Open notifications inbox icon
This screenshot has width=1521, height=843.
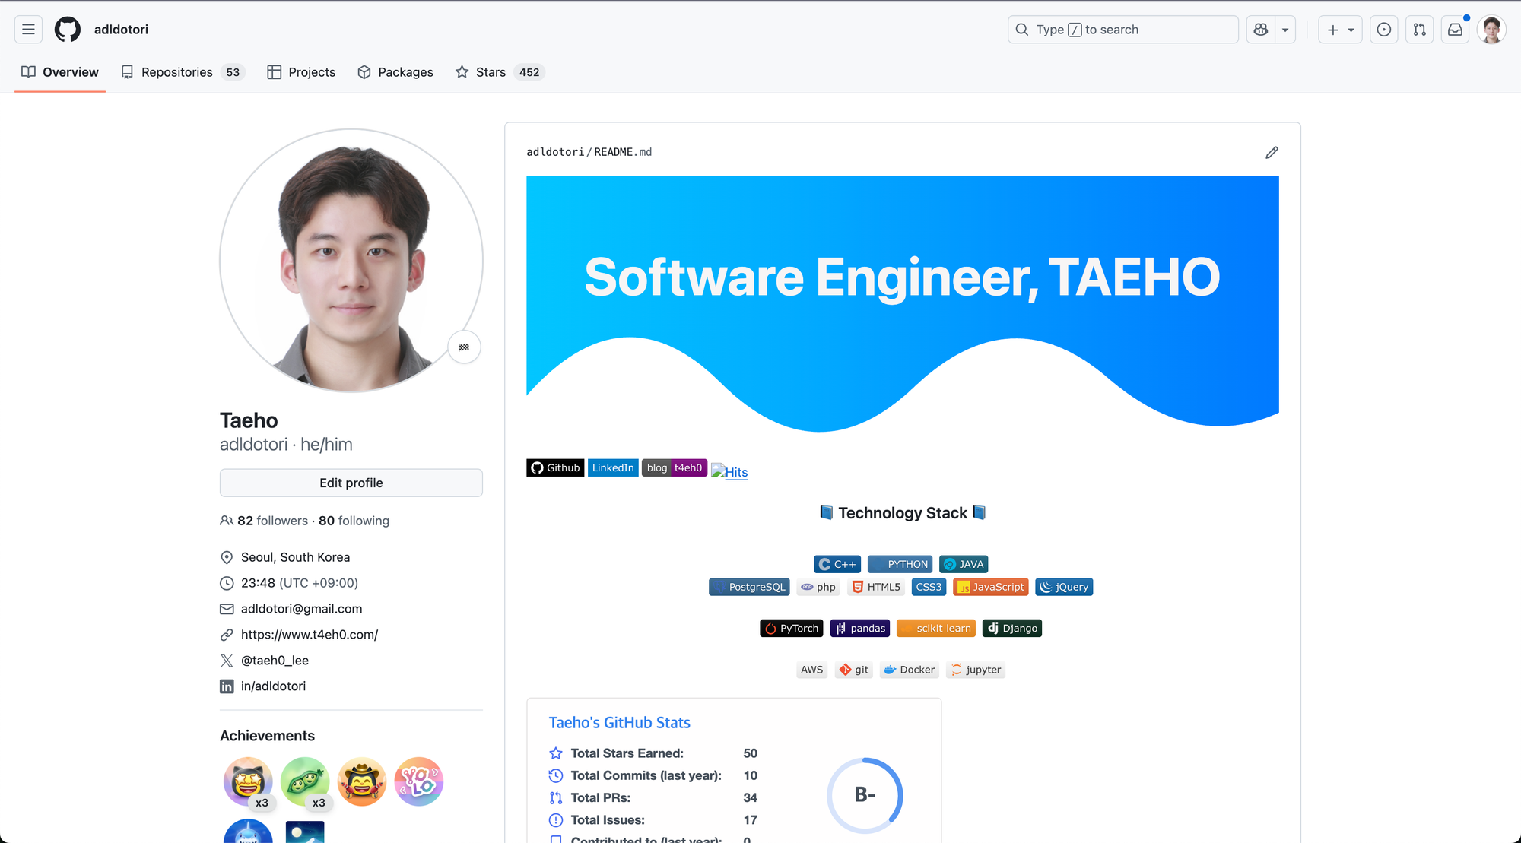click(1455, 30)
